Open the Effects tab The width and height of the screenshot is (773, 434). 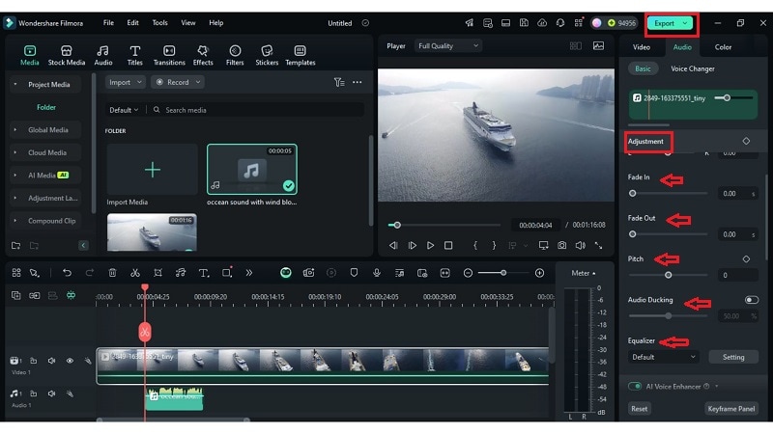coord(203,55)
